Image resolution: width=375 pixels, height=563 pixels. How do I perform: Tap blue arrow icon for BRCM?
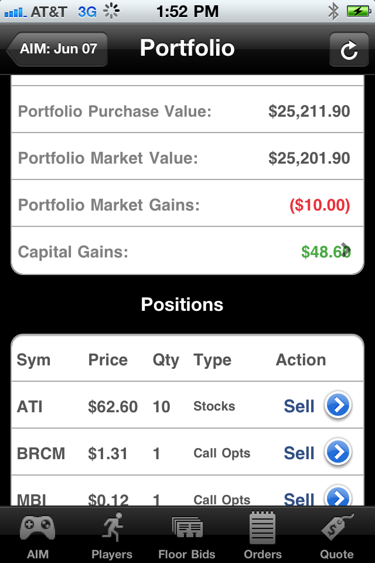338,453
